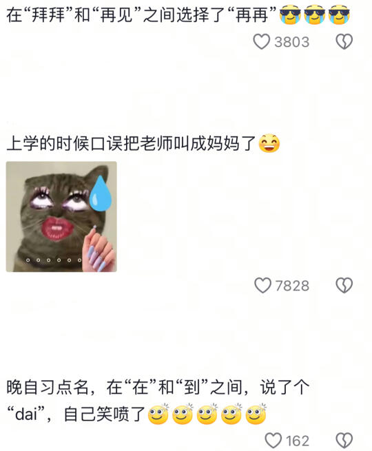Like the "再再" comment with 3803 likes
The height and width of the screenshot is (451, 372).
click(261, 42)
